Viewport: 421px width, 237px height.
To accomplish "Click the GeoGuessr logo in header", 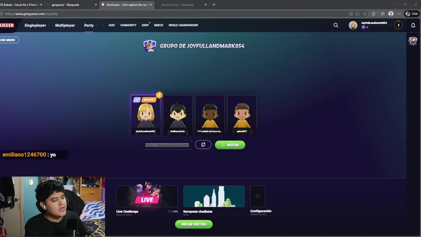I will pyautogui.click(x=7, y=25).
